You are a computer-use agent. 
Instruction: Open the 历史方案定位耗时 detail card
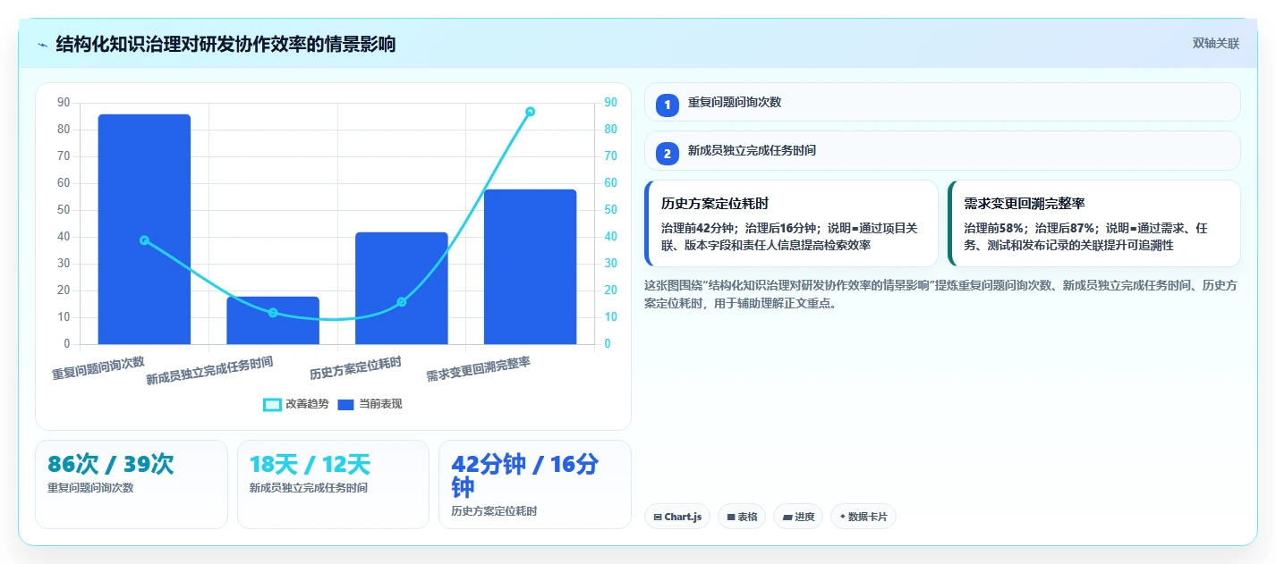pos(791,223)
